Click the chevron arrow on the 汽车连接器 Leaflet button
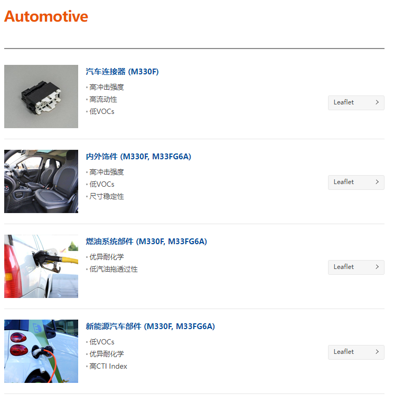403x404 pixels. pyautogui.click(x=377, y=102)
